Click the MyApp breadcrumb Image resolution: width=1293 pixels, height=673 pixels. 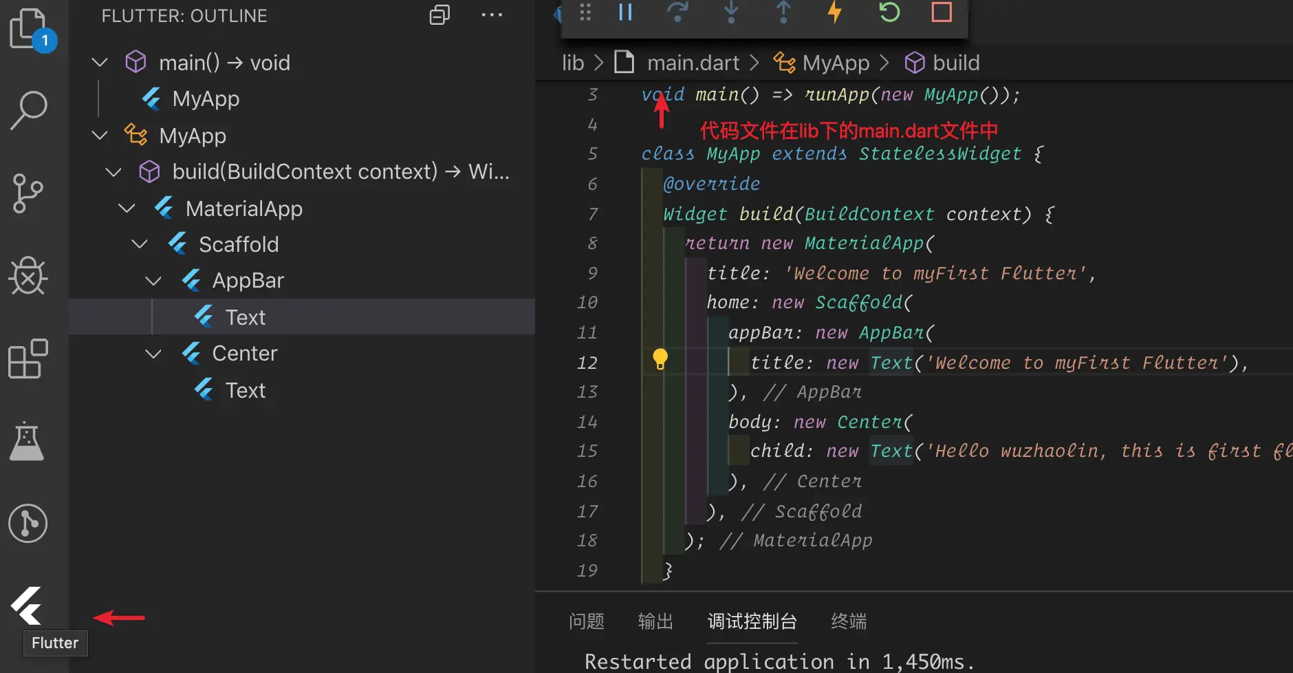pyautogui.click(x=836, y=63)
